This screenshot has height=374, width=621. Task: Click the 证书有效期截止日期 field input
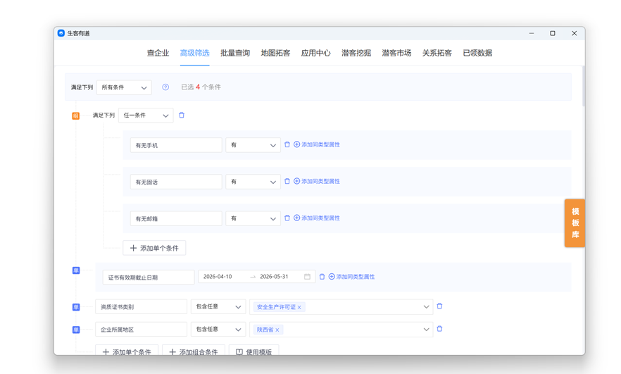pos(149,278)
